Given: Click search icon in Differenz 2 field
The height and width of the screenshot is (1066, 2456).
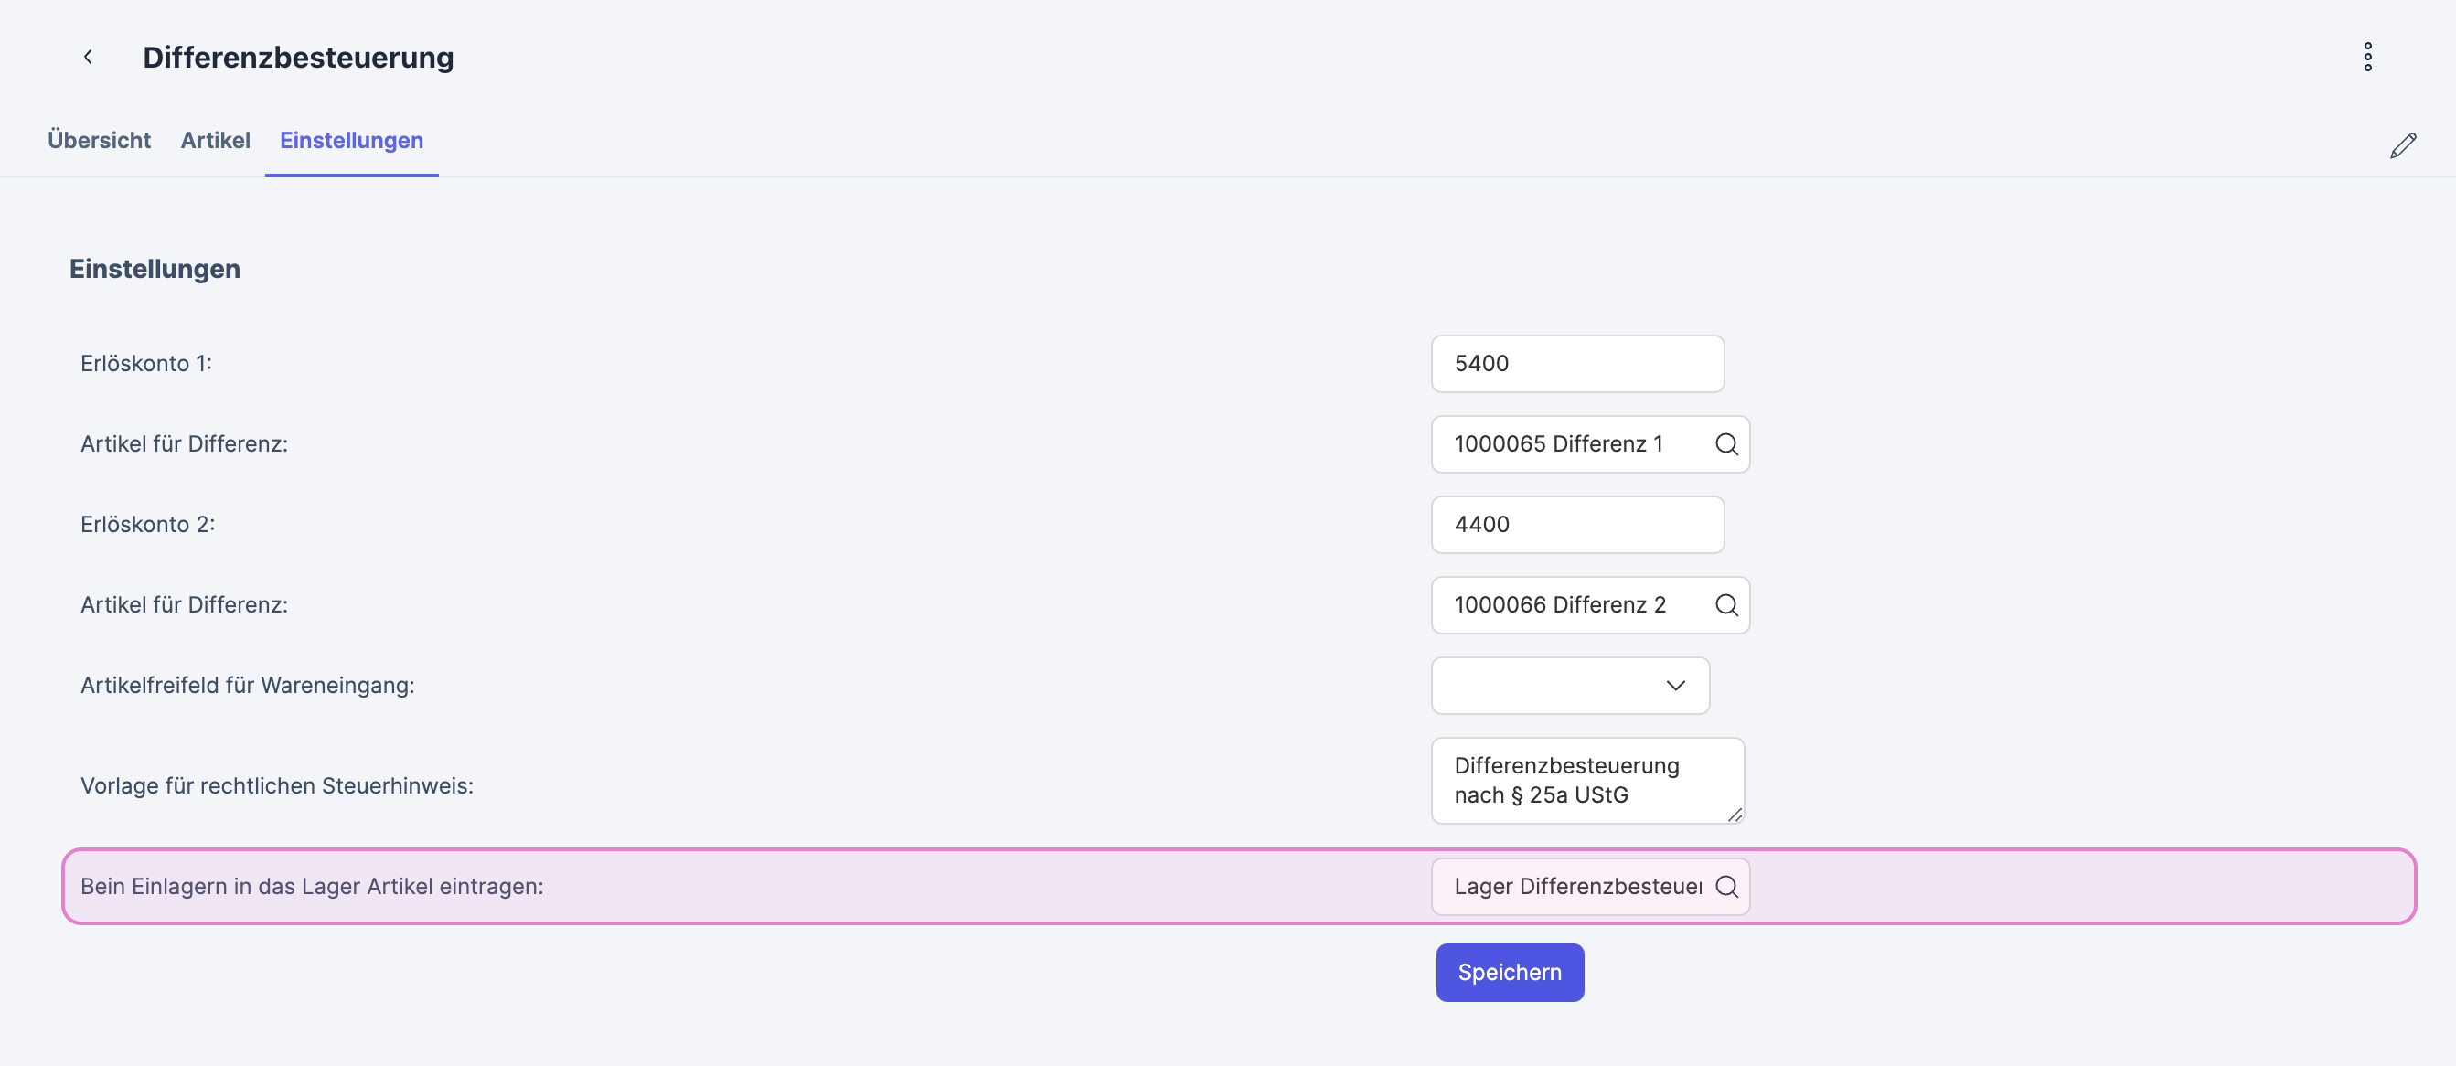Looking at the screenshot, I should tap(1725, 605).
